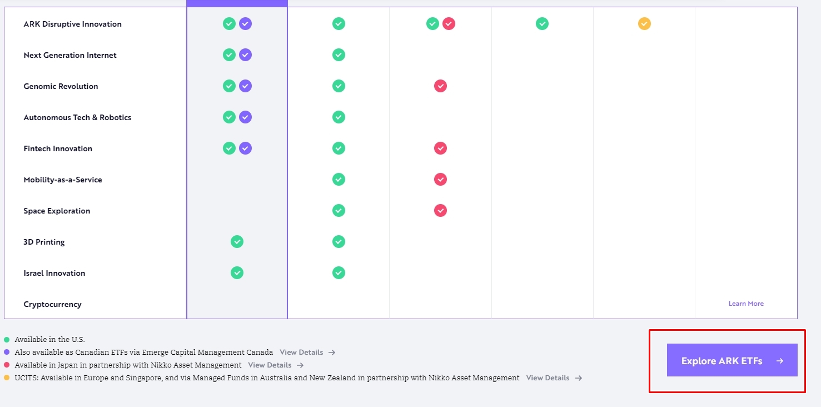The height and width of the screenshot is (407, 821).
Task: Click red check in Fintech Innovation row
Action: (440, 148)
